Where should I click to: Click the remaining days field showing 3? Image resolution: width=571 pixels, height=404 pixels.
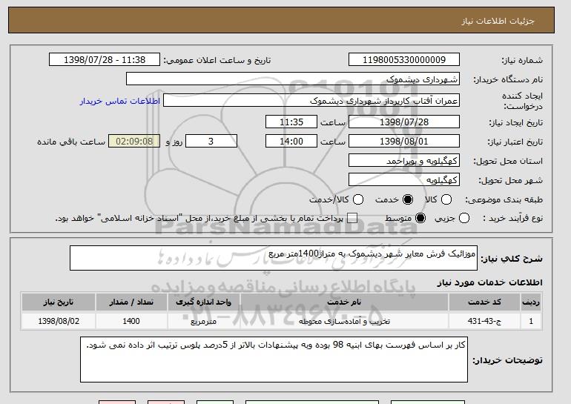click(211, 142)
